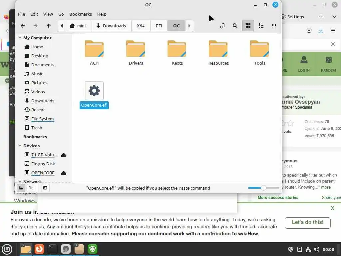Show tree view in the sidebar
341x256 pixels.
tap(31, 188)
